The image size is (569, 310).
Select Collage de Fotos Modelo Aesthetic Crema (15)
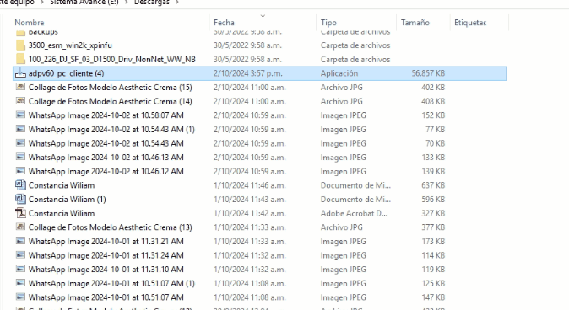tap(111, 88)
